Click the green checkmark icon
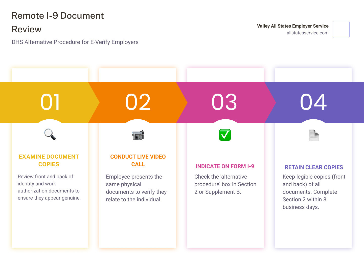Image resolution: width=364 pixels, height=259 pixels. tap(225, 135)
